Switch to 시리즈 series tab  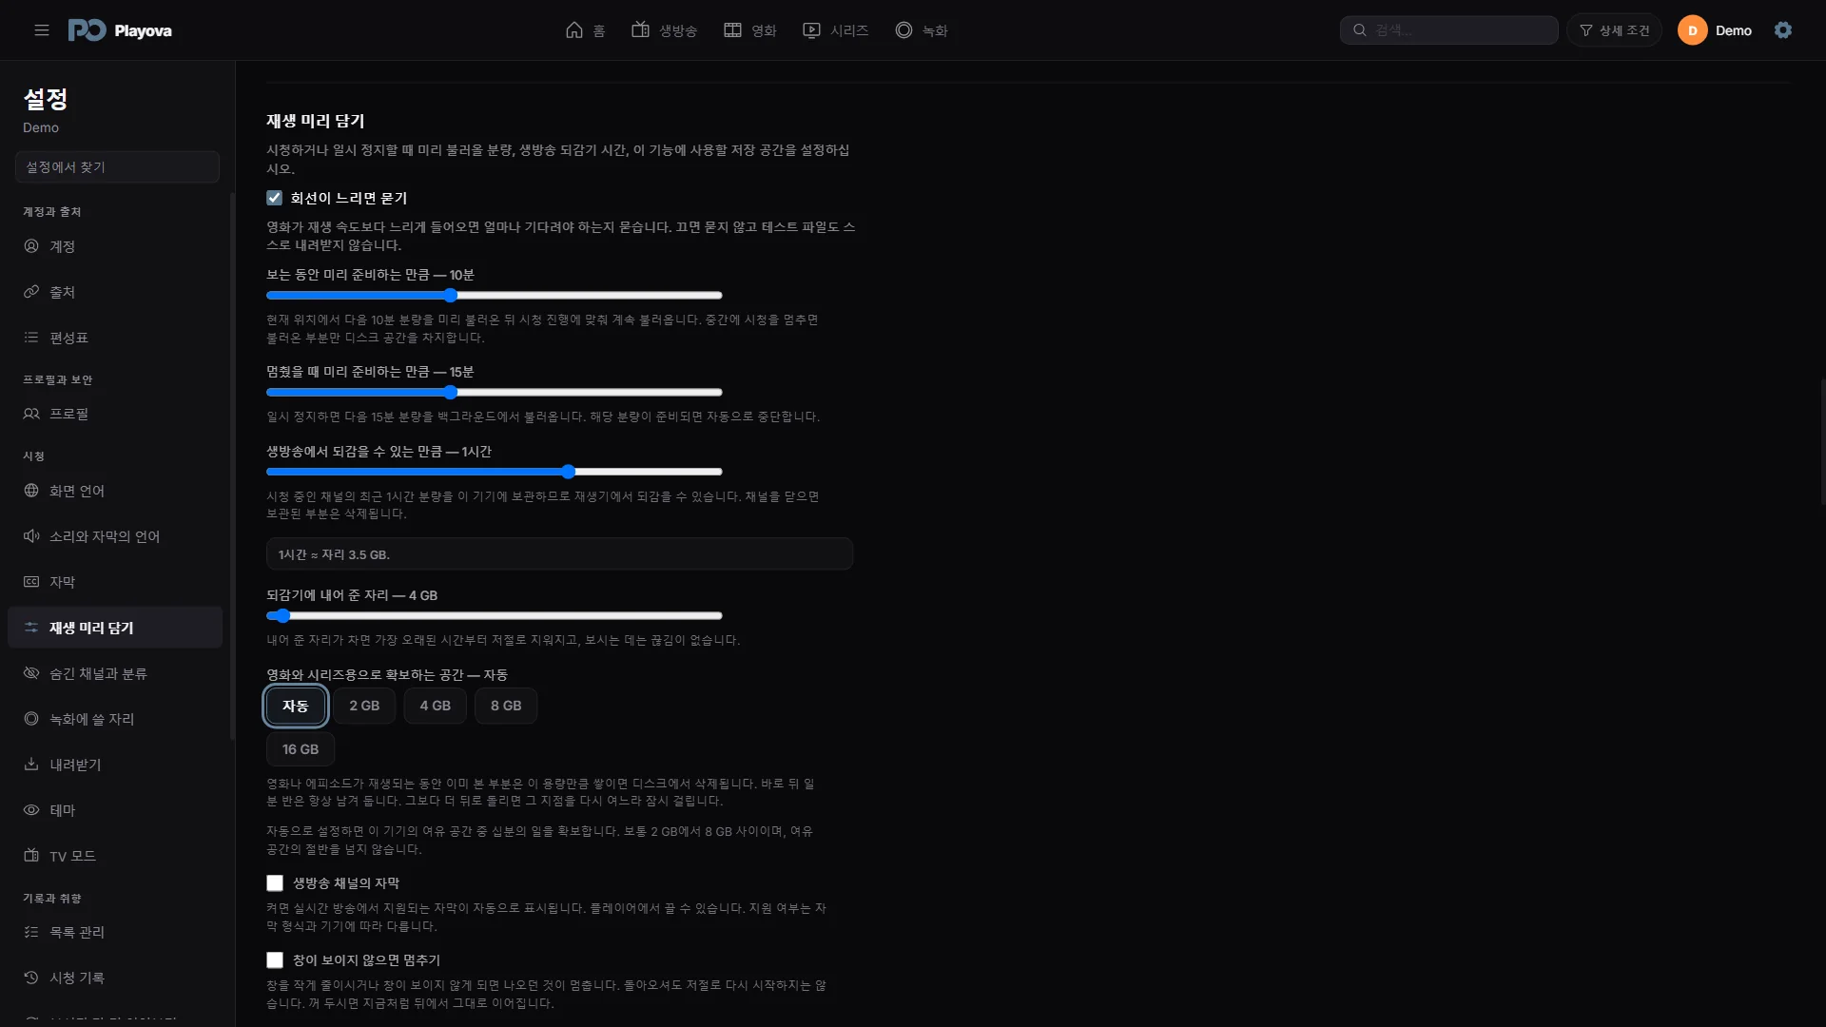point(836,30)
